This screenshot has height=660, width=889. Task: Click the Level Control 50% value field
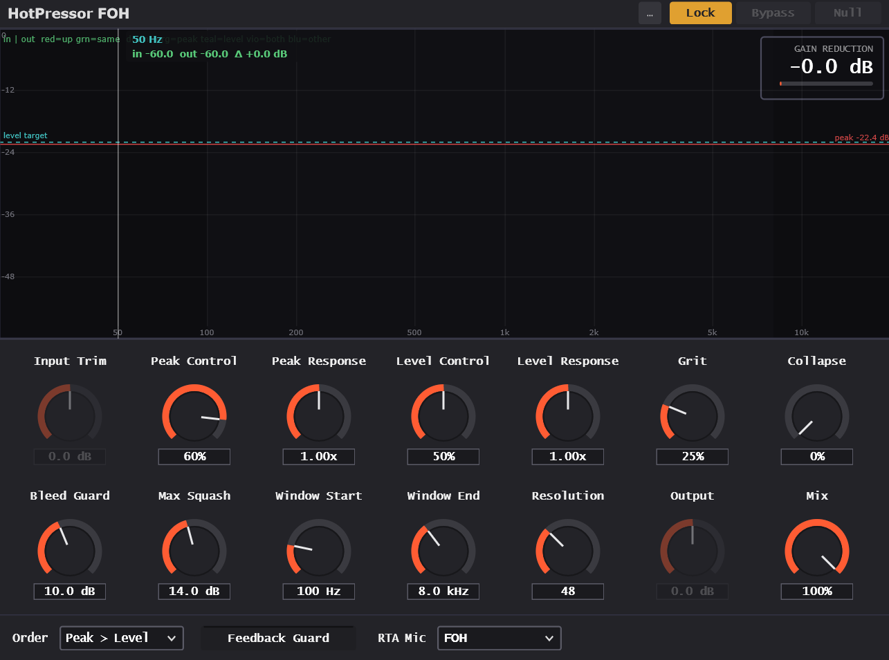[443, 456]
